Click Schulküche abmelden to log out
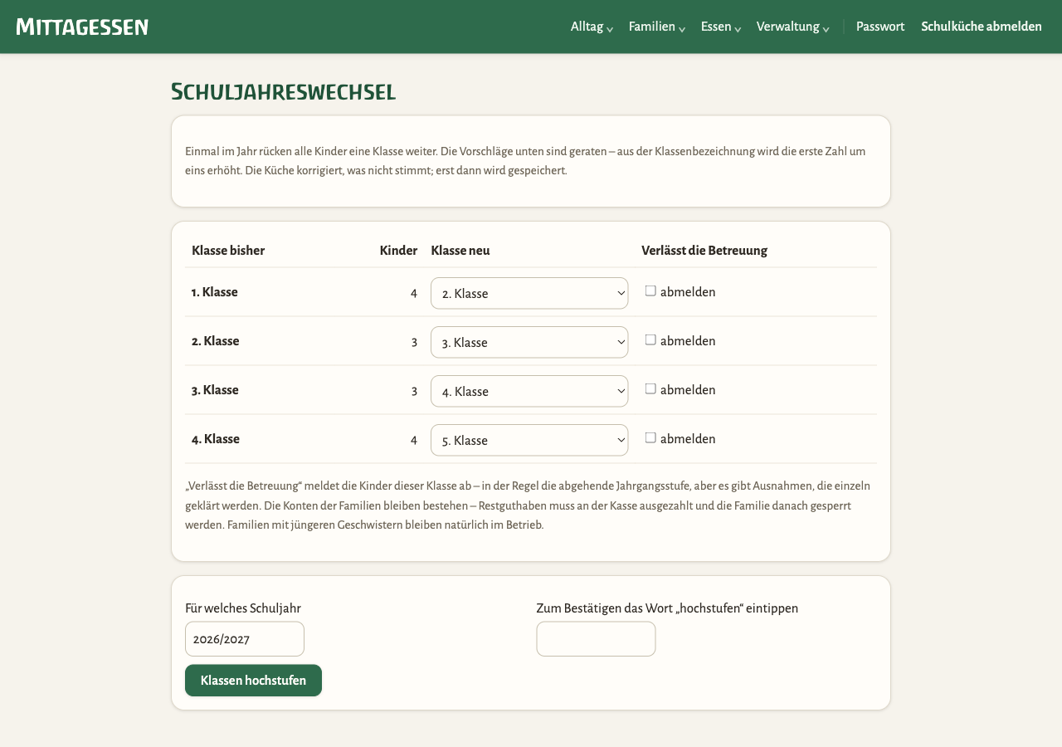 pyautogui.click(x=982, y=27)
